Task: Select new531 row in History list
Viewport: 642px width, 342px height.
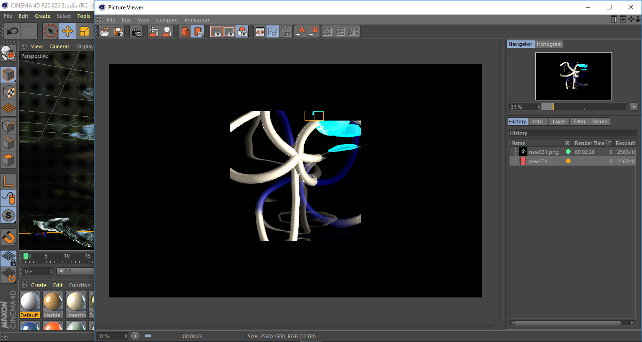Action: pyautogui.click(x=573, y=161)
